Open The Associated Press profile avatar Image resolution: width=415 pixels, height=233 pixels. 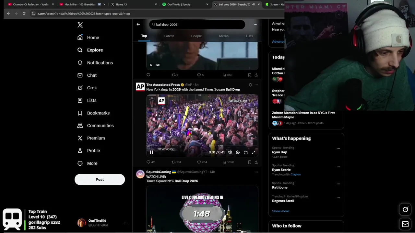(x=140, y=87)
